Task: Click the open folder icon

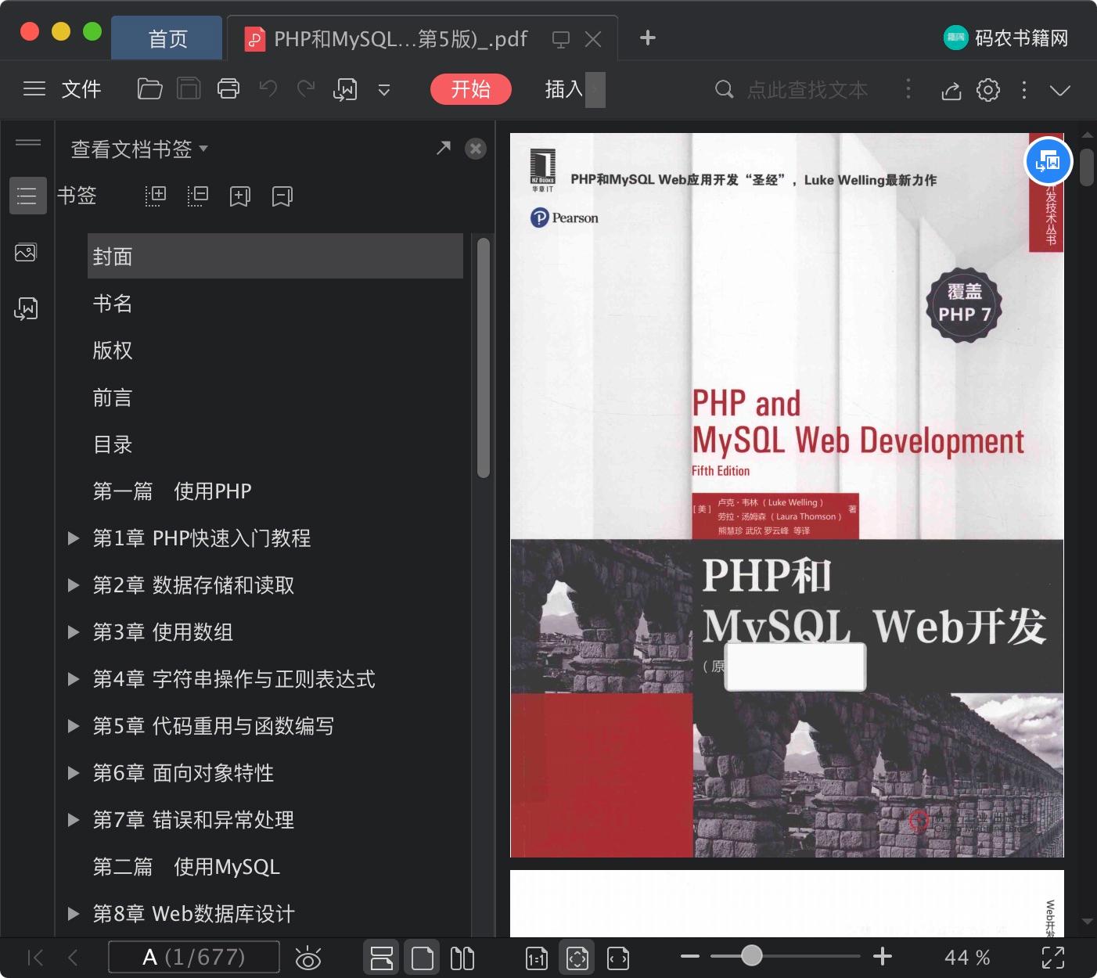Action: pos(149,89)
